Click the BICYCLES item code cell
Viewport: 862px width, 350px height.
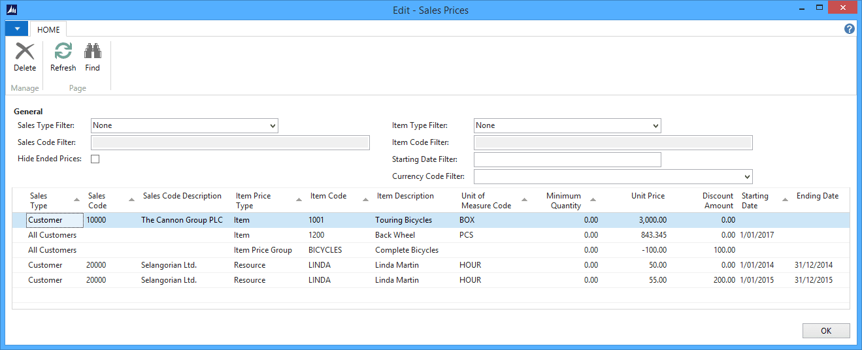tap(325, 250)
